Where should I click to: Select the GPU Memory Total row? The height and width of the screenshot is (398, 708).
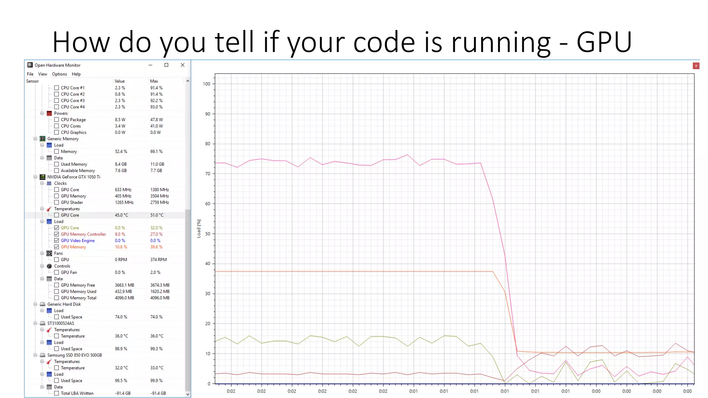tap(105, 298)
